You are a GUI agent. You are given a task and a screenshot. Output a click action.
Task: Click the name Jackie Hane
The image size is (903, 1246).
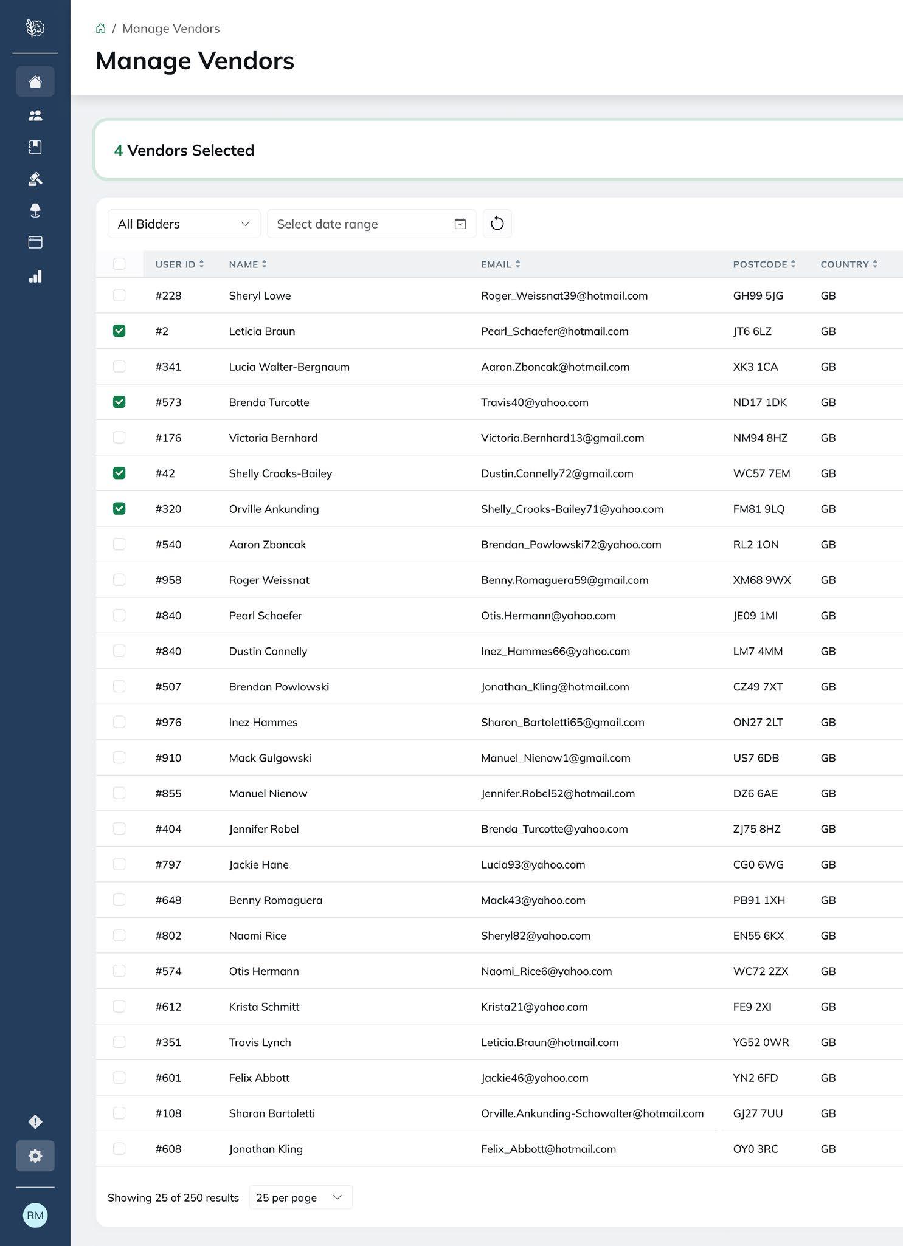click(x=258, y=864)
